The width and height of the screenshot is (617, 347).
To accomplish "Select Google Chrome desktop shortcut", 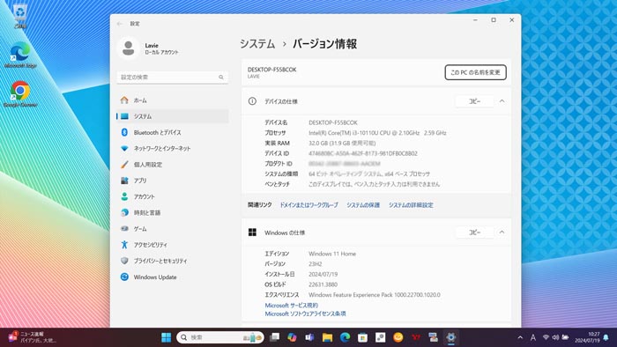I will click(20, 94).
